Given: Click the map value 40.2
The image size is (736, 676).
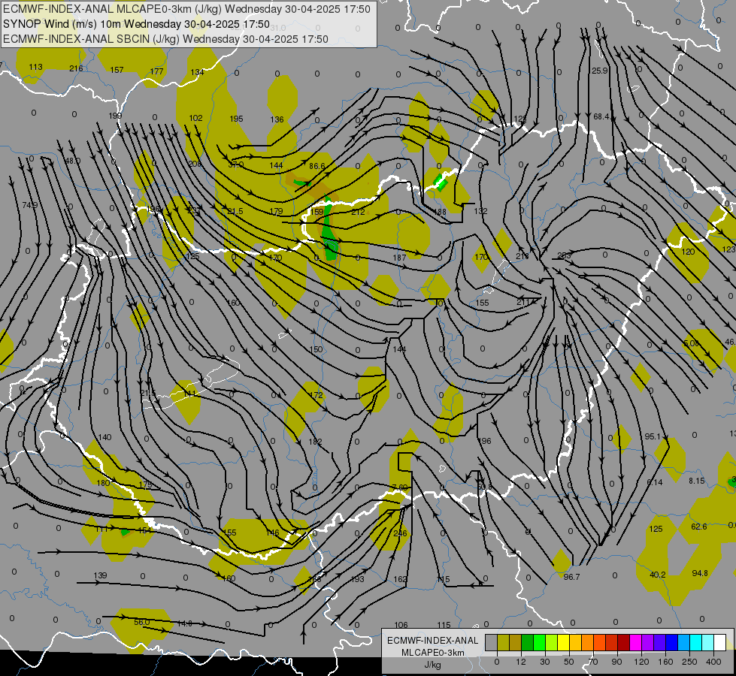Looking at the screenshot, I should (x=657, y=575).
